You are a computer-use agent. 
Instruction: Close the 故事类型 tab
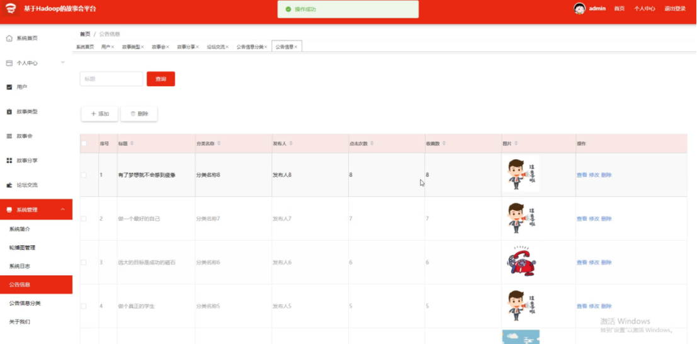pos(143,47)
